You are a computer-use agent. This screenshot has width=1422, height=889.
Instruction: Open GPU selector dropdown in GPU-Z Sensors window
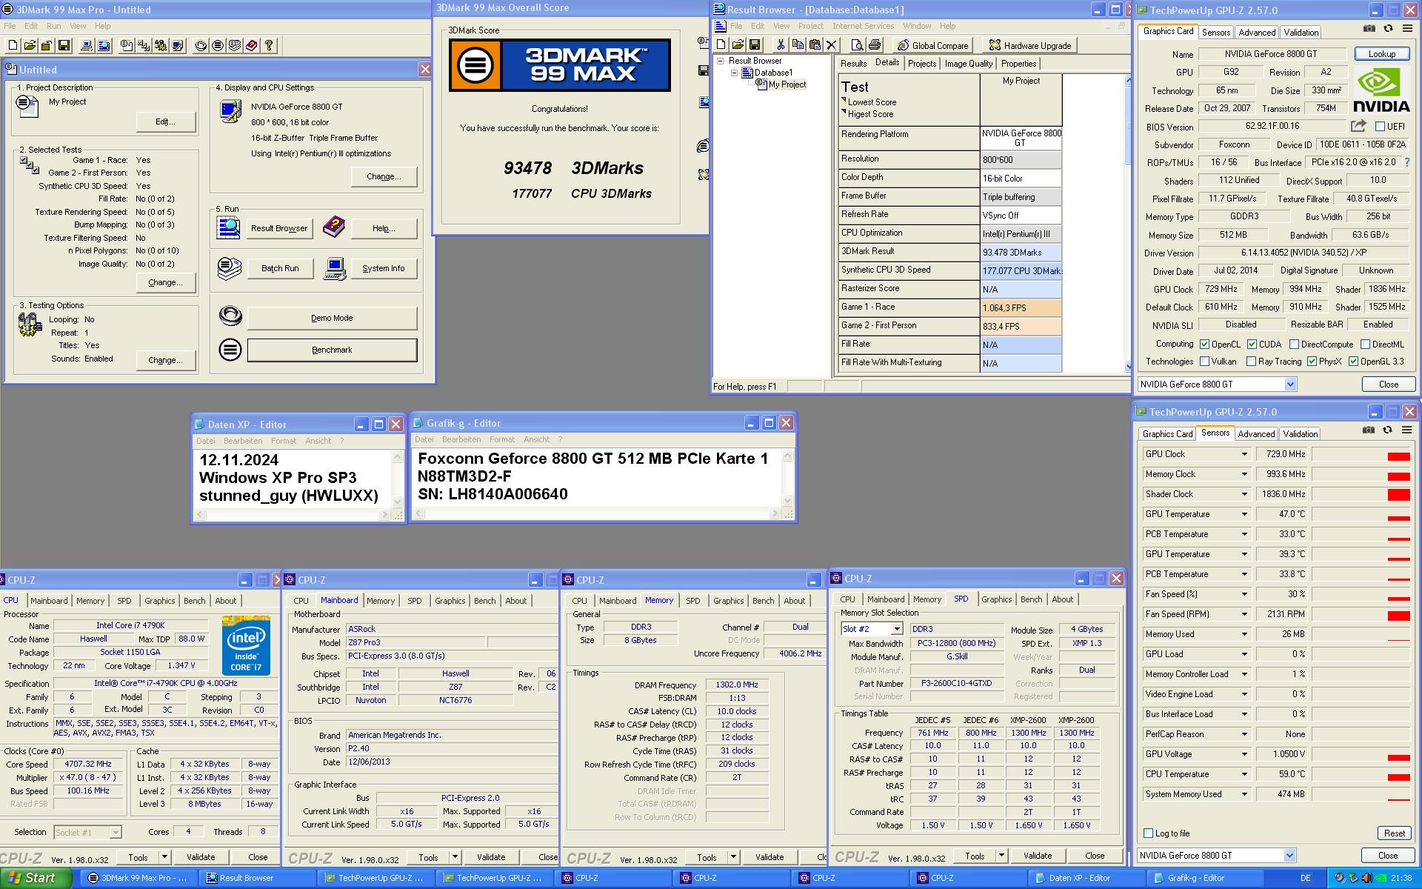coord(1289,855)
